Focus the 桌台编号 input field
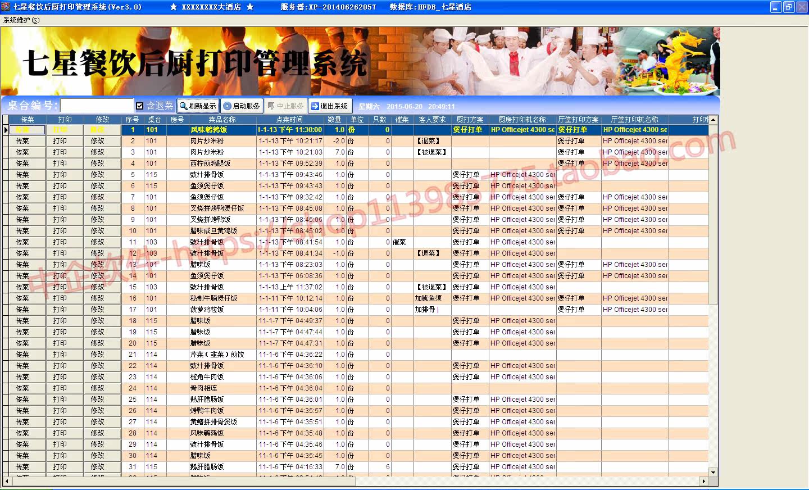This screenshot has width=809, height=490. click(x=97, y=106)
